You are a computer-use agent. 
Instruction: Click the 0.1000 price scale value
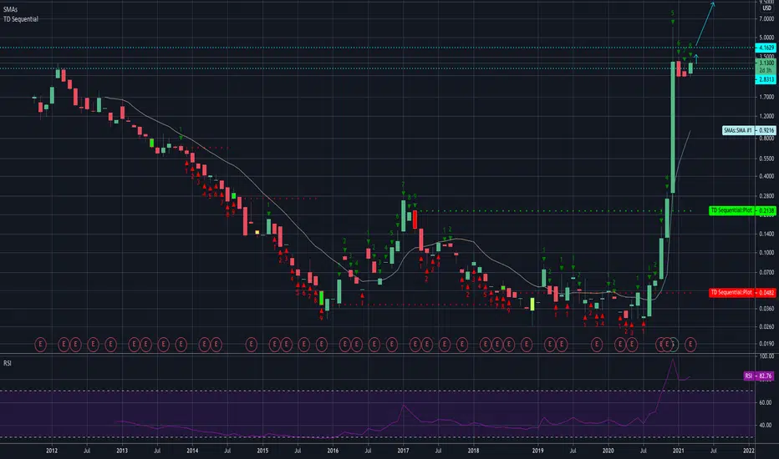point(766,253)
